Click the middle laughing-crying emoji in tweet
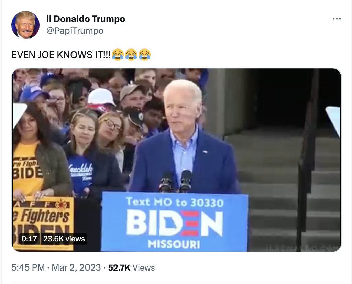Image resolution: width=352 pixels, height=284 pixels. click(131, 54)
